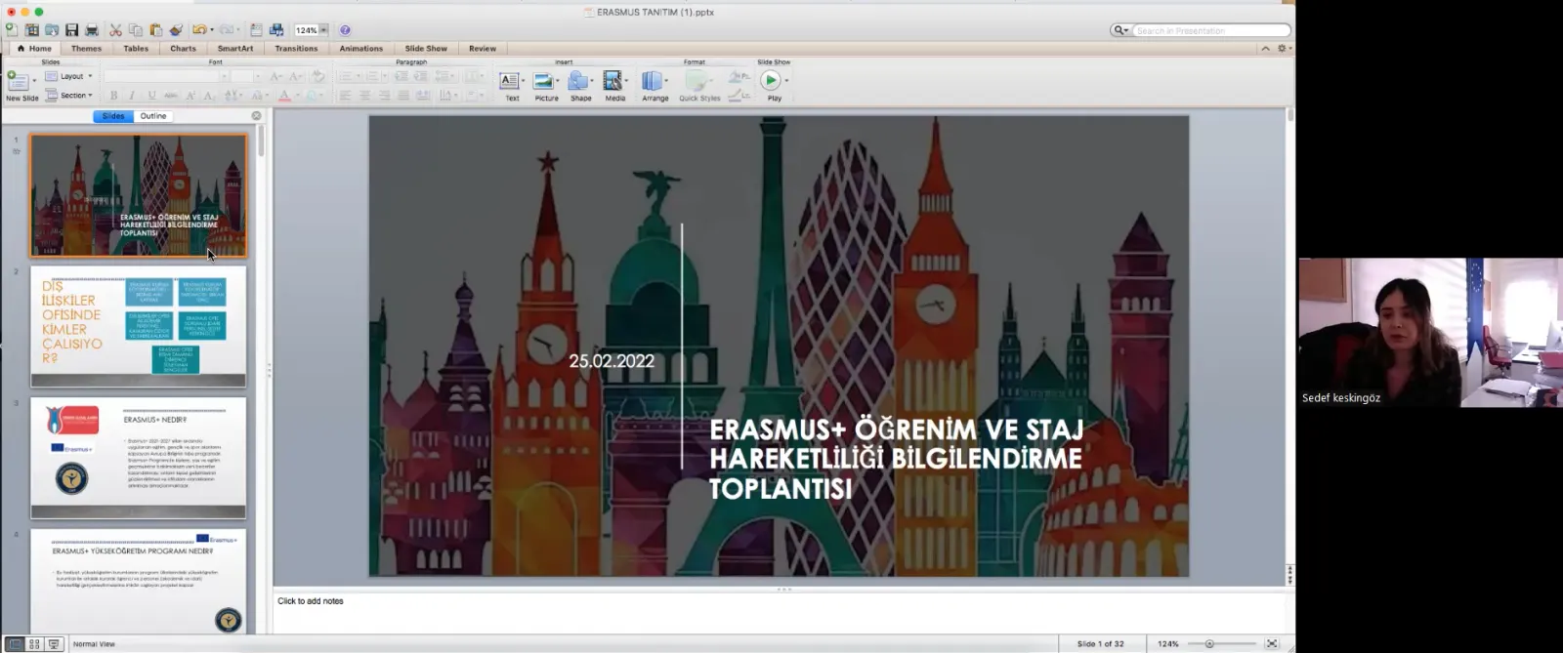Open the Animations ribbon tab
Screen dimensions: 1563x653
pos(361,49)
